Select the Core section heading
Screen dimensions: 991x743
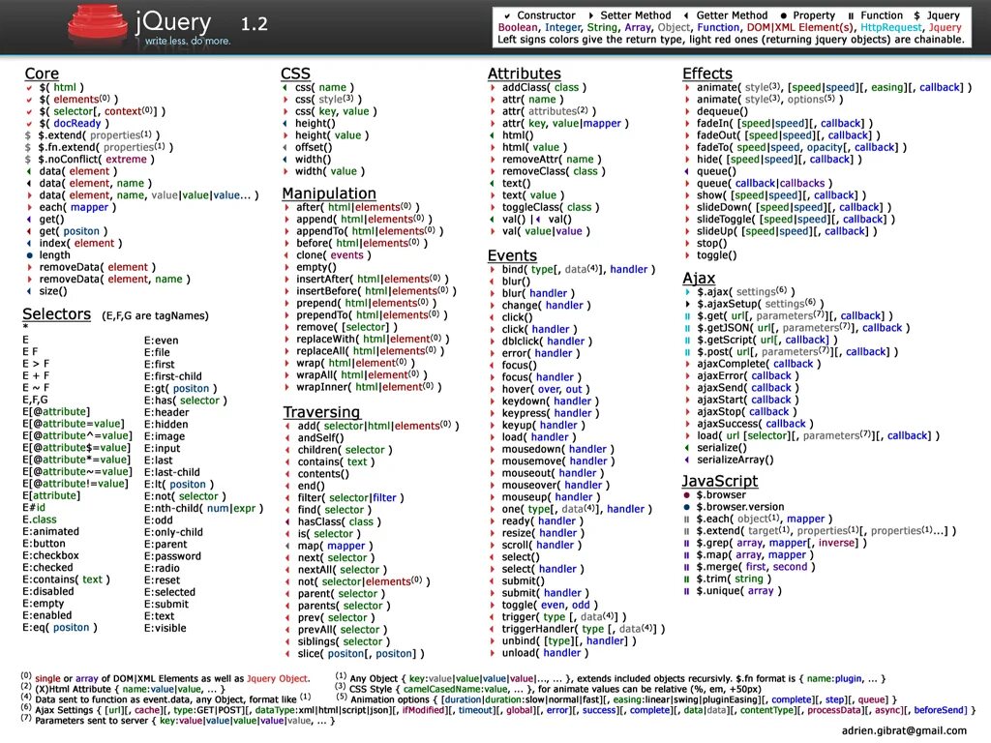[42, 74]
